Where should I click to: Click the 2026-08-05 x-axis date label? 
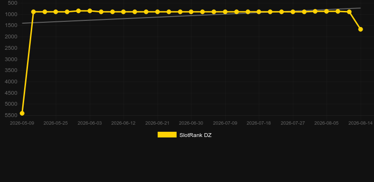(327, 123)
